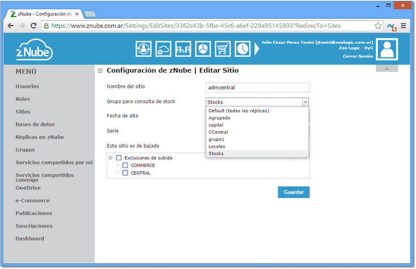Screen dimensions: 416x269
Task: Open the clock icon in header
Action: (x=243, y=49)
